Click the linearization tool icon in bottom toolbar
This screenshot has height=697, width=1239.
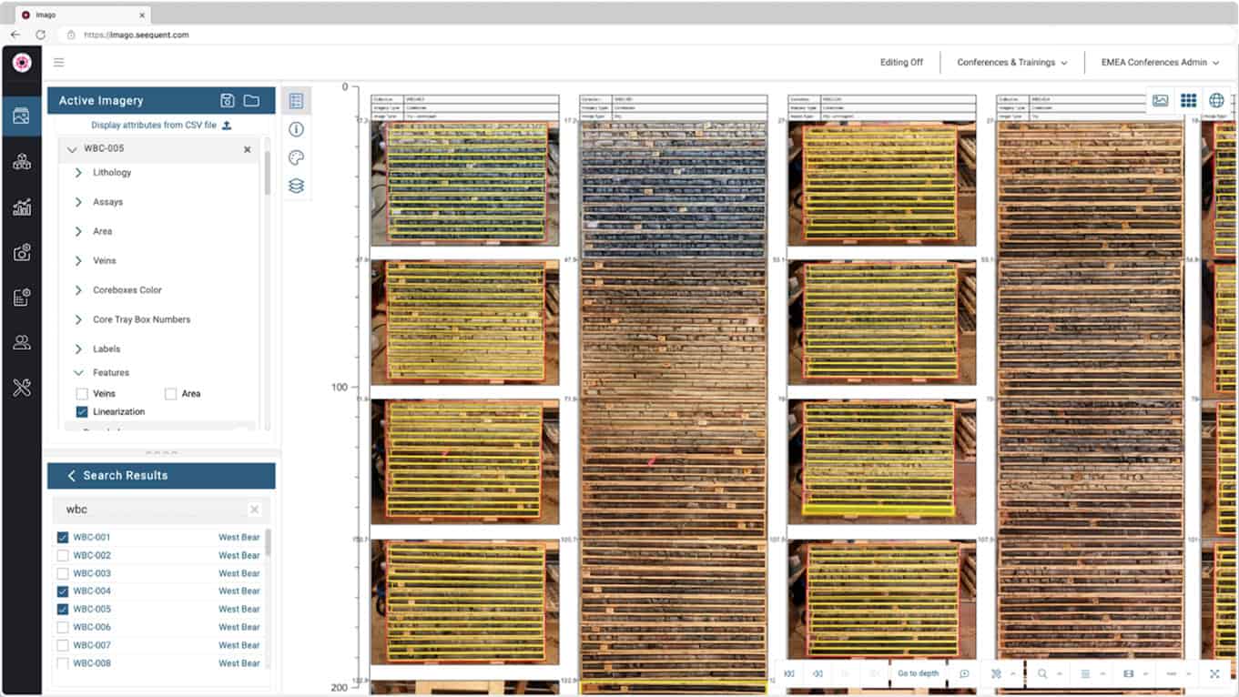click(x=996, y=673)
